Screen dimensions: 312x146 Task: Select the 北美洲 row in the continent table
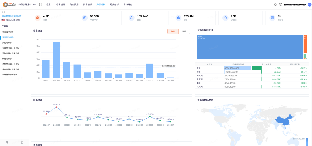[x=252, y=80]
